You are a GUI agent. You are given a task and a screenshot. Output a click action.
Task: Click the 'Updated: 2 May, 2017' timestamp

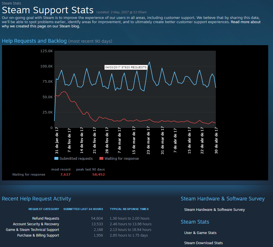tap(121, 12)
